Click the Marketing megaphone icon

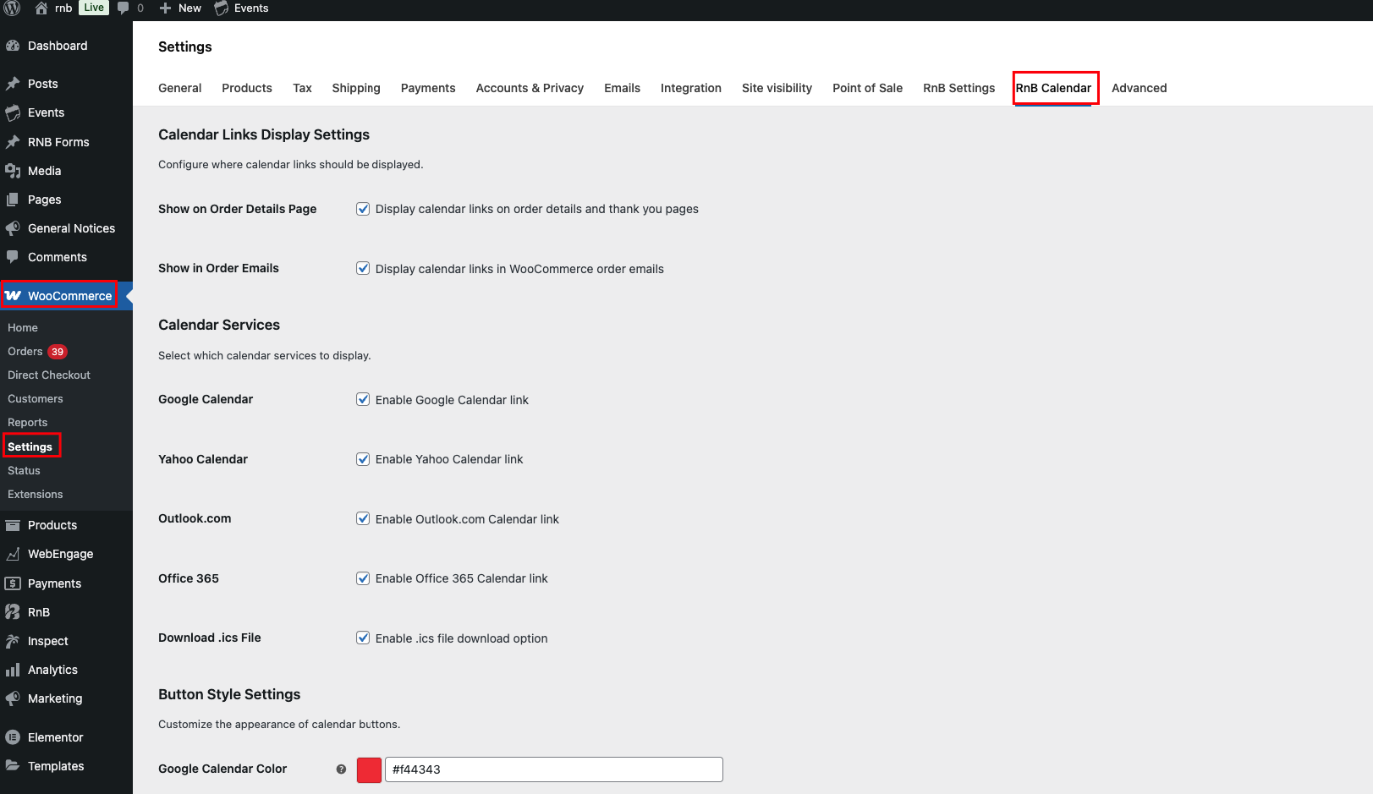click(x=13, y=698)
